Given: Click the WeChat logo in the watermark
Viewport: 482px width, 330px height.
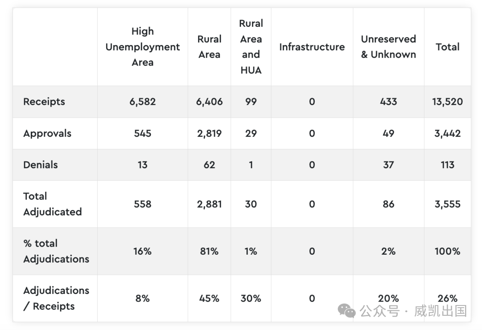Looking at the screenshot, I should (x=346, y=311).
